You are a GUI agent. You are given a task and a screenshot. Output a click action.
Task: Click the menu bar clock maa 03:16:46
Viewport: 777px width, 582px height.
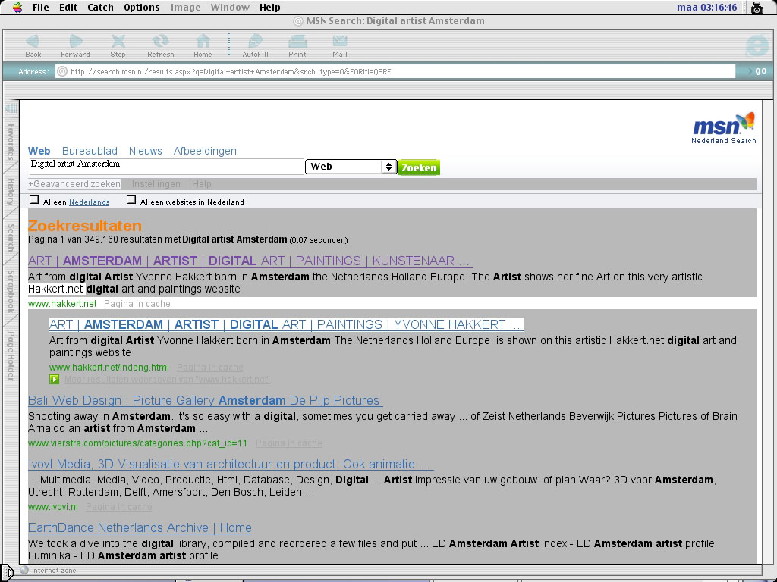706,8
